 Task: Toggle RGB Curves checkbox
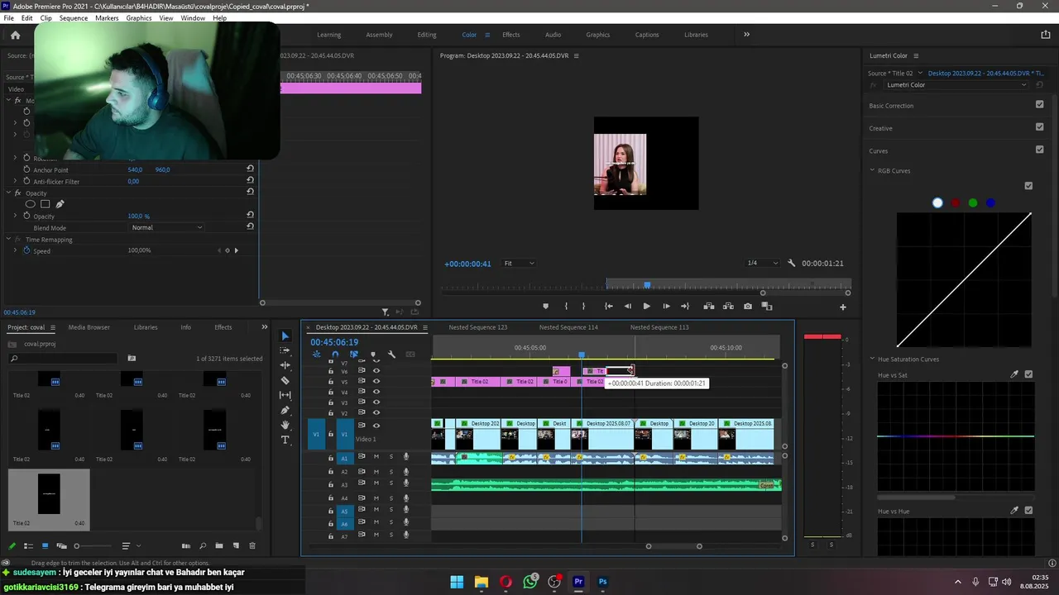[x=1028, y=186]
